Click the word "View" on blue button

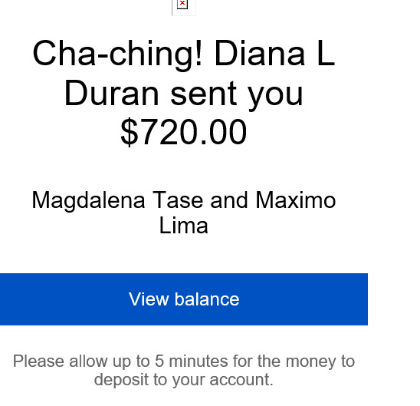(x=149, y=299)
